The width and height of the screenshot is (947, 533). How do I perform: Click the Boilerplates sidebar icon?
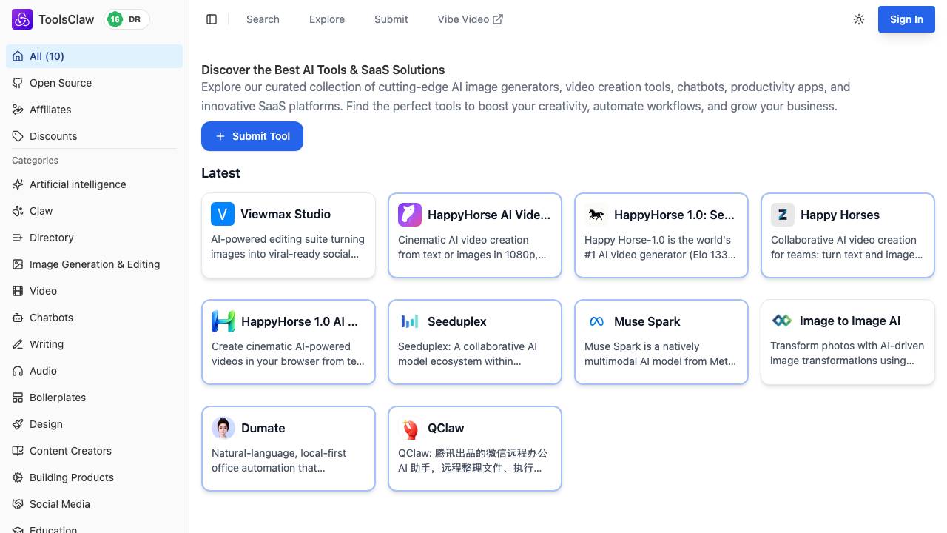click(18, 398)
